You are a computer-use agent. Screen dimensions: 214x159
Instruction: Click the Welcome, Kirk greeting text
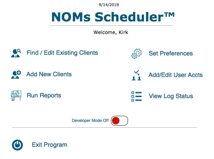111,33
